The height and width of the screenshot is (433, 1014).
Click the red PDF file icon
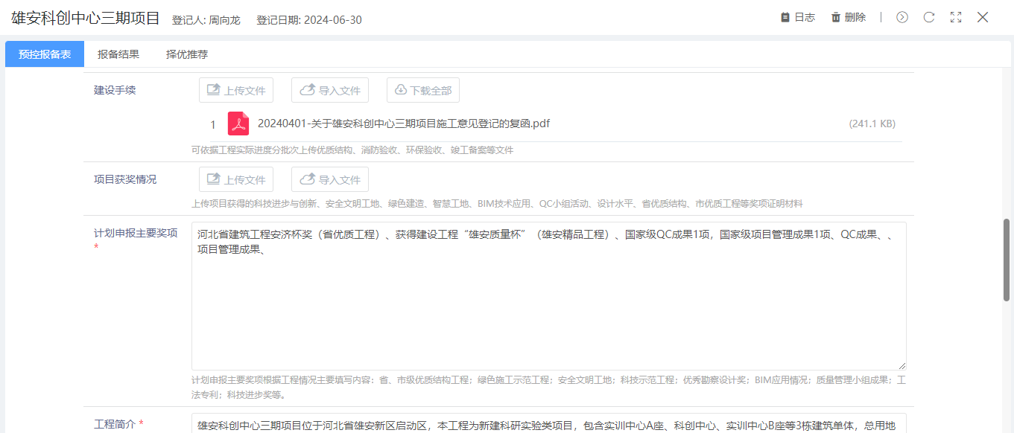(238, 124)
